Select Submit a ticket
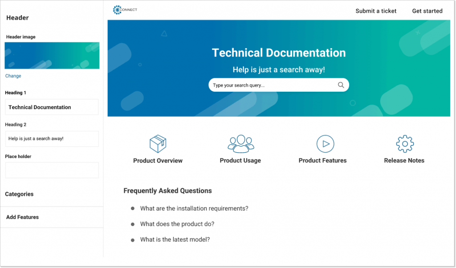This screenshot has width=456, height=268. click(x=375, y=11)
